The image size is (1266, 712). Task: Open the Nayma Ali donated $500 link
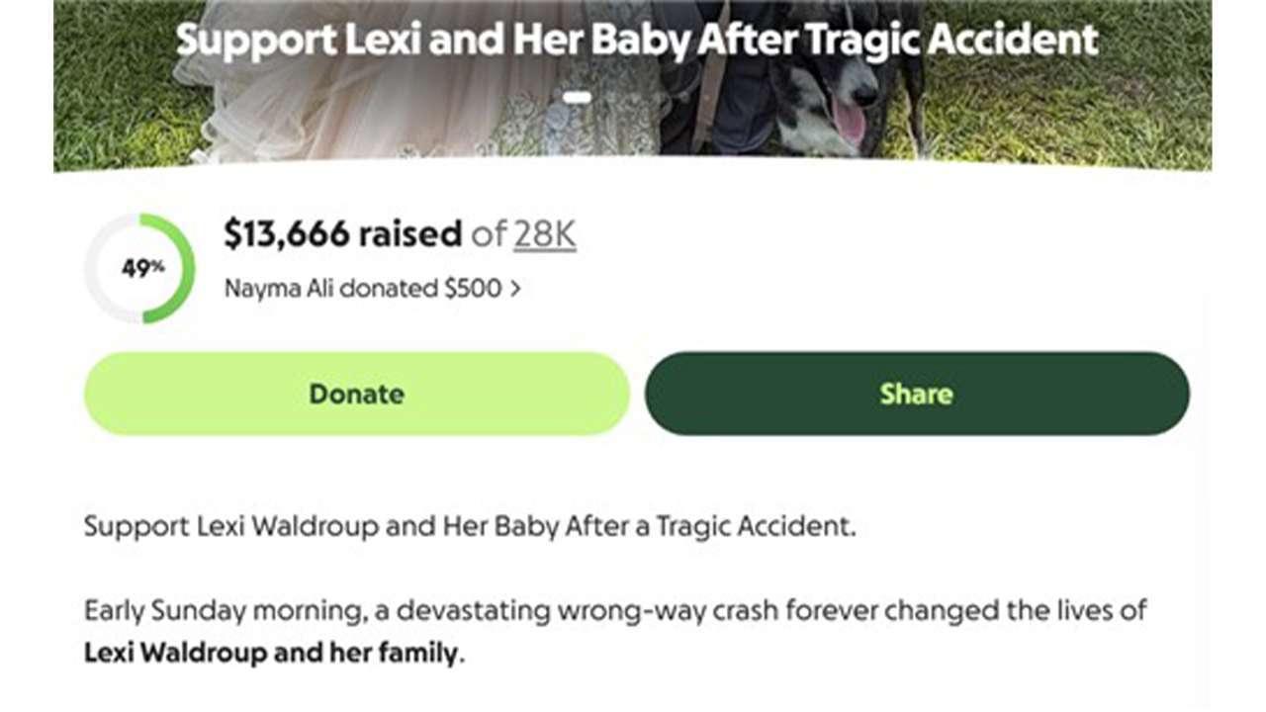tap(362, 289)
